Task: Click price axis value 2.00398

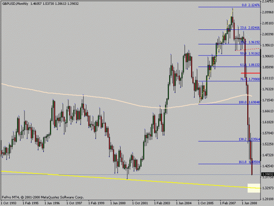Action: tap(267, 34)
